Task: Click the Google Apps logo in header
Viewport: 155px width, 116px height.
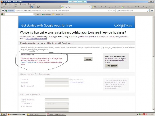Action: tap(123, 26)
